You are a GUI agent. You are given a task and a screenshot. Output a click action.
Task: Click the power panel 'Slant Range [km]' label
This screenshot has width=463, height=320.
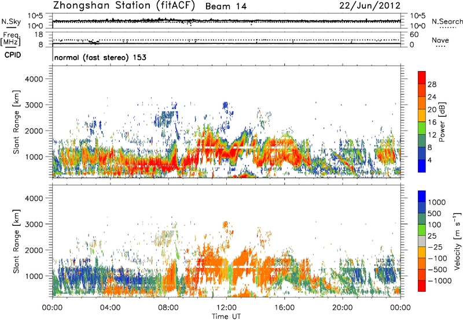coord(16,122)
